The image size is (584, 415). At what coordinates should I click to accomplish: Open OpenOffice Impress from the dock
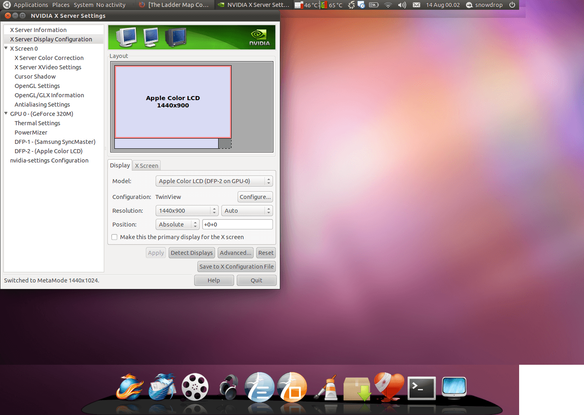coord(292,387)
